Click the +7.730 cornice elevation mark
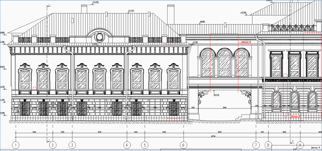Screen dimensions: 322x151 pyautogui.click(x=195, y=42)
